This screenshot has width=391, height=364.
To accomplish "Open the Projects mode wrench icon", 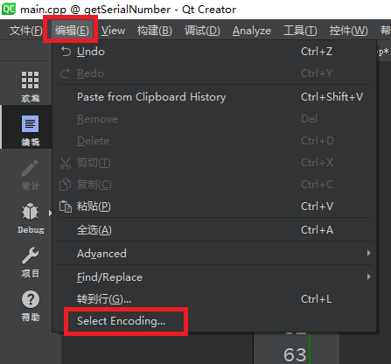I will 30,255.
